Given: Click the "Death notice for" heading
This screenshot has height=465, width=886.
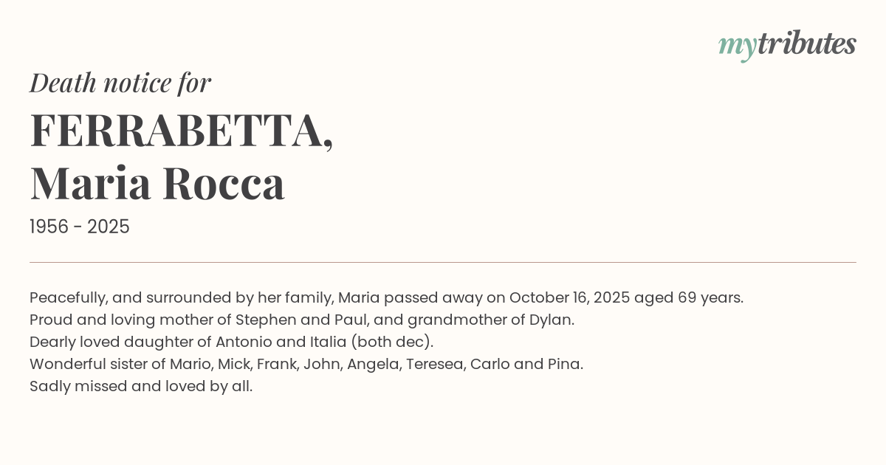Looking at the screenshot, I should 120,83.
